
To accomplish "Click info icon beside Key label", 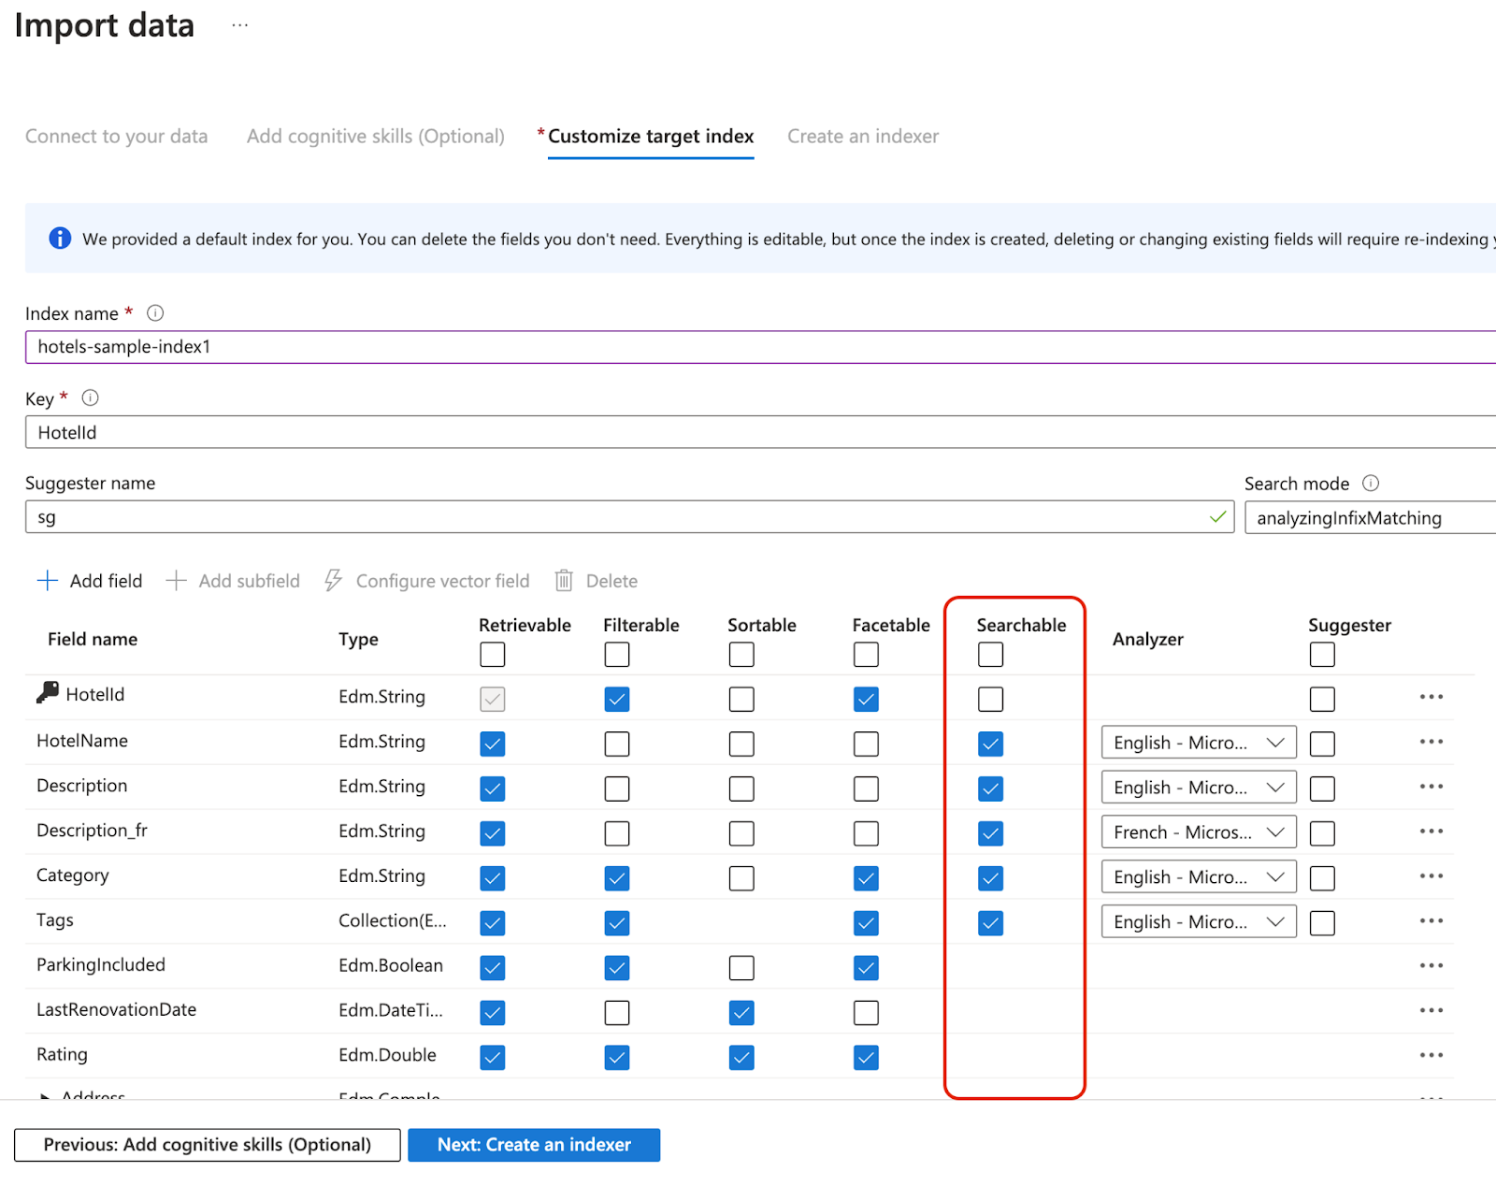I will click(90, 398).
